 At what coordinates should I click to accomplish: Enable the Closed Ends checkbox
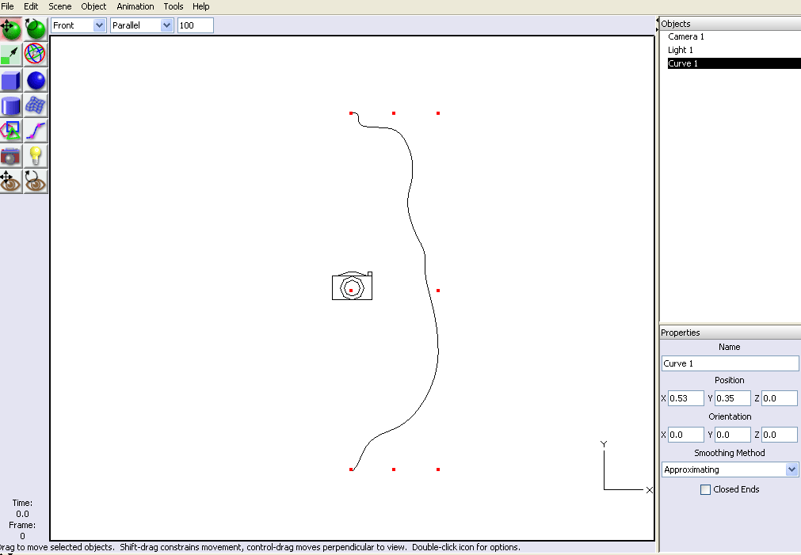click(705, 490)
